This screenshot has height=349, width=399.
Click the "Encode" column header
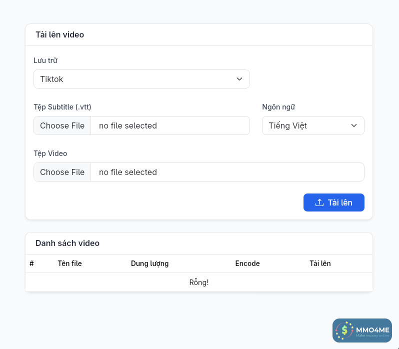(247, 263)
